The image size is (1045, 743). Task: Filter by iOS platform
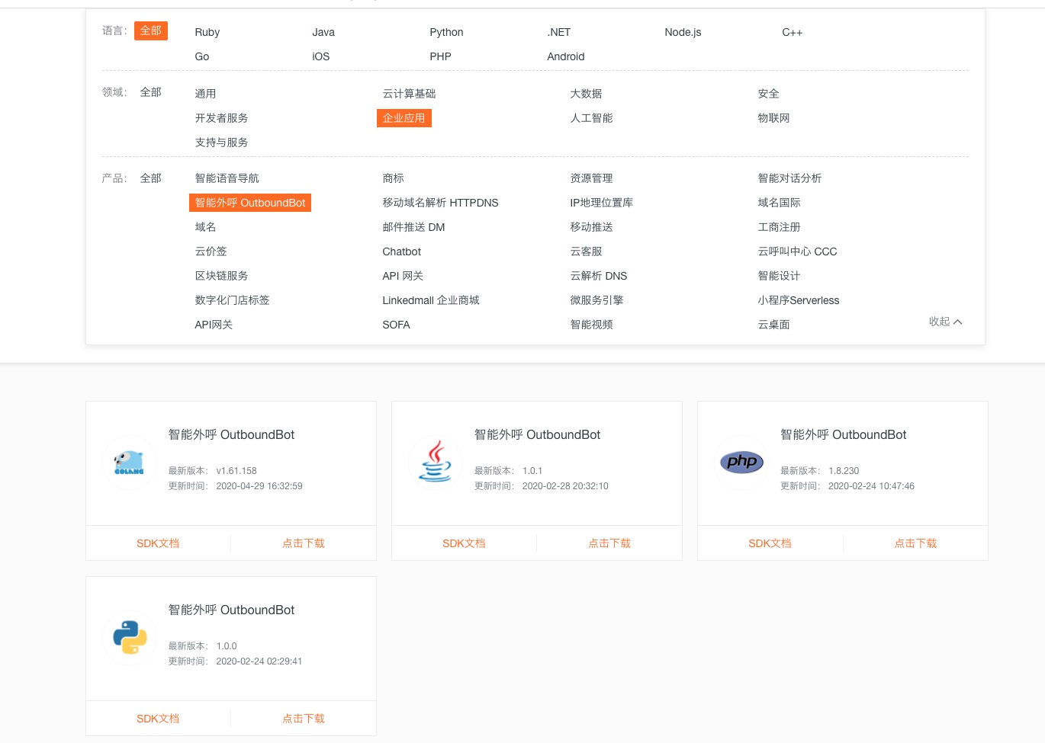click(321, 56)
